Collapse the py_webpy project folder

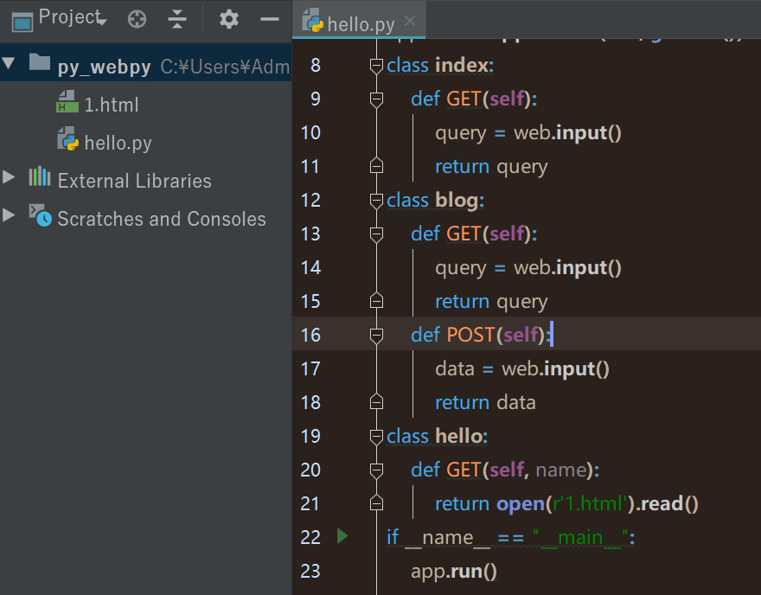click(x=10, y=64)
